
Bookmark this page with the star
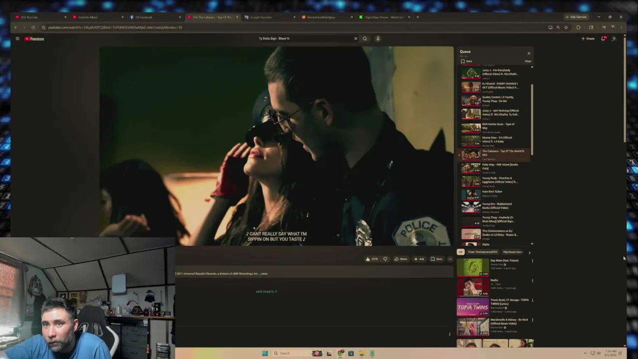coord(566,27)
